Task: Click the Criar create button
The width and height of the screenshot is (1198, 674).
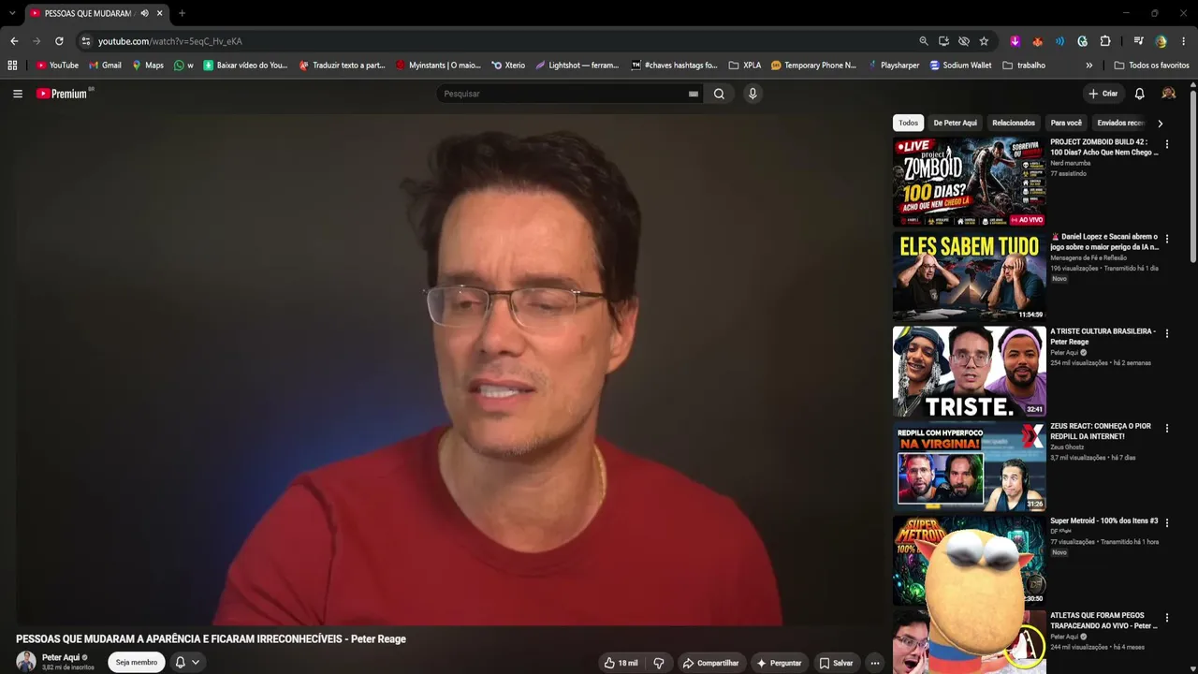Action: tap(1103, 94)
